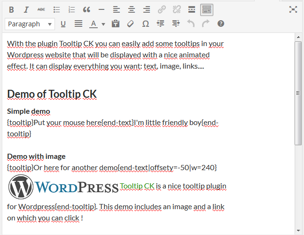304x235 pixels.
Task: Undo the last action
Action: (191, 23)
